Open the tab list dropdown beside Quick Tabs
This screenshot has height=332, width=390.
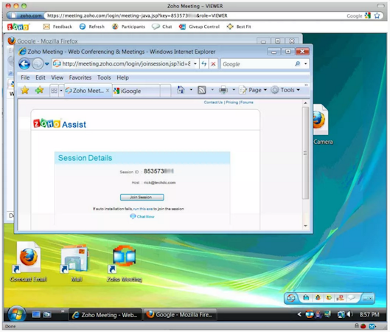tap(61, 91)
